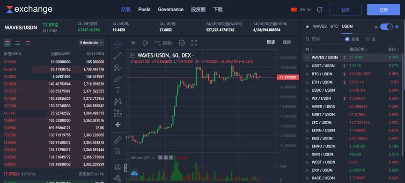Open notifications bell icon
405x183 pixels.
(x=319, y=9)
